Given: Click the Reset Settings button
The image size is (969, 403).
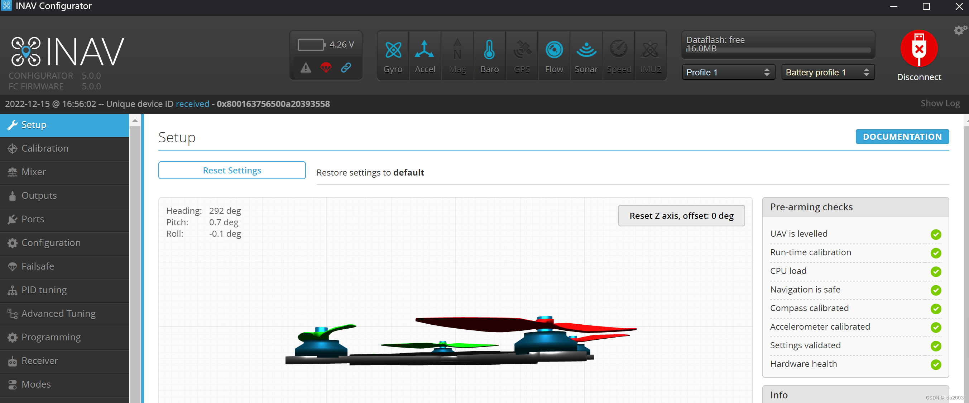Looking at the screenshot, I should (232, 170).
